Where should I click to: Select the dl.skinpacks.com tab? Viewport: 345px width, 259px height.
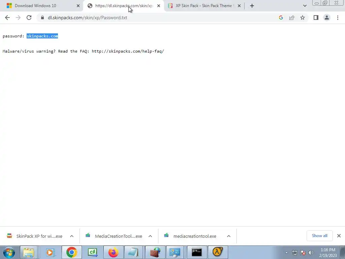pyautogui.click(x=124, y=6)
